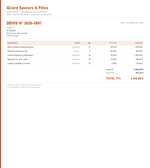Click the company phone number
This screenshot has height=168, width=150.
click(12, 12)
